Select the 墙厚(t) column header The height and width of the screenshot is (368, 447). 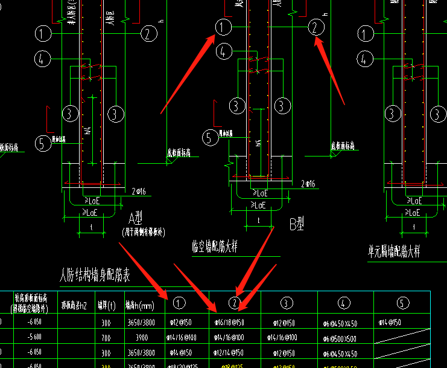click(107, 306)
